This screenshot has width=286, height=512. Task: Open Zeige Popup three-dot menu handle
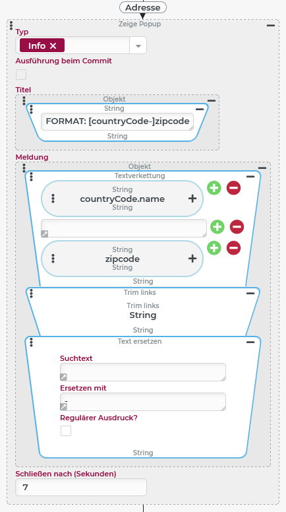[11, 26]
